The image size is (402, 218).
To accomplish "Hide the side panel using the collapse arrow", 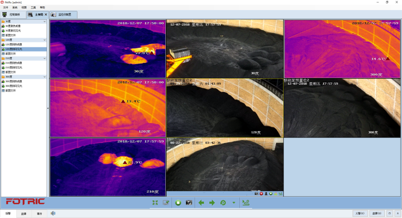I will [48, 109].
